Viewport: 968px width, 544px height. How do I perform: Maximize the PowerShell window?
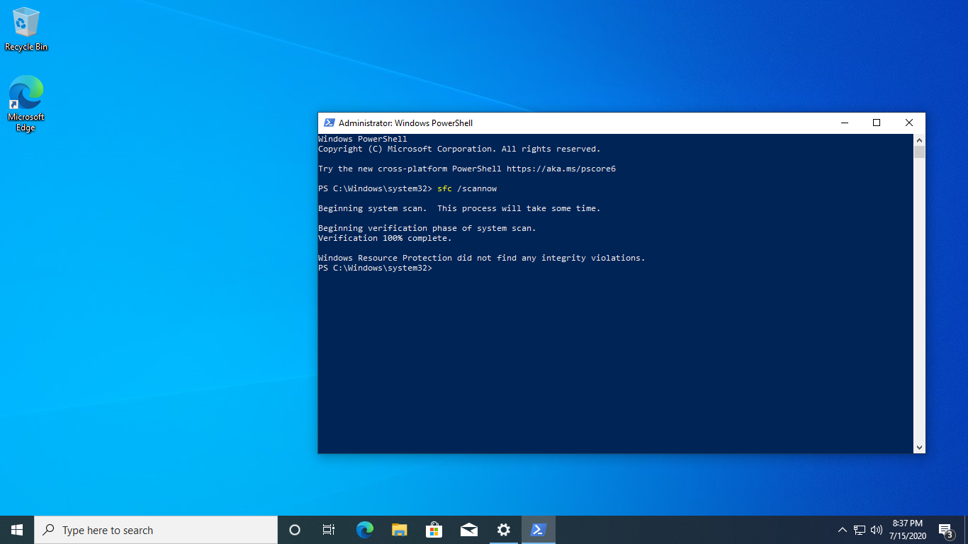point(877,123)
